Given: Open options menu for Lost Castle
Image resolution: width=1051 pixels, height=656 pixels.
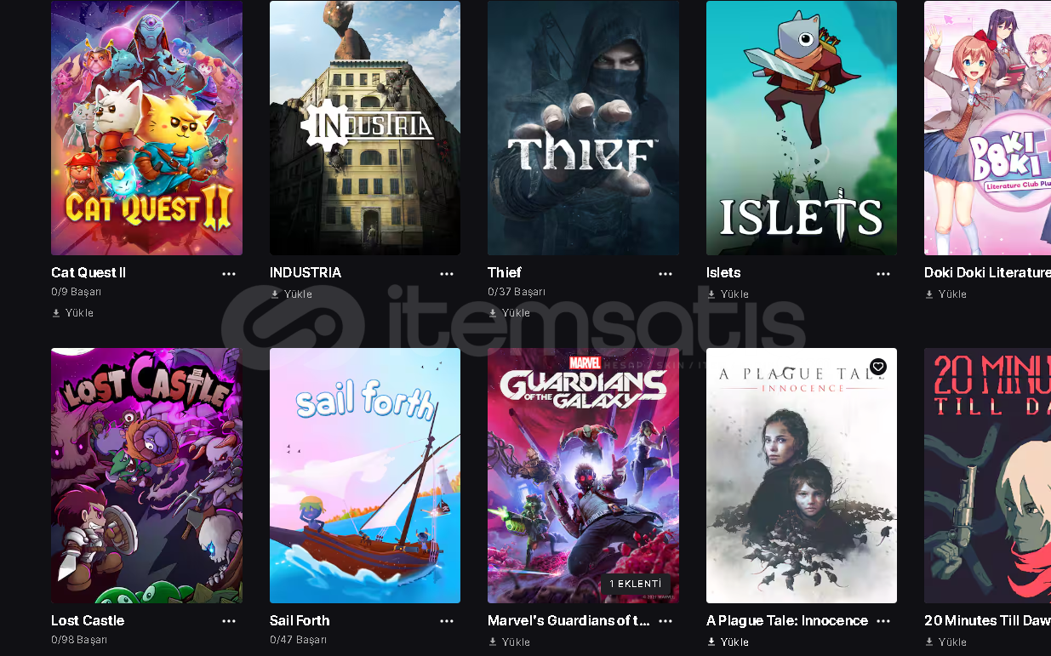Looking at the screenshot, I should click(x=229, y=622).
